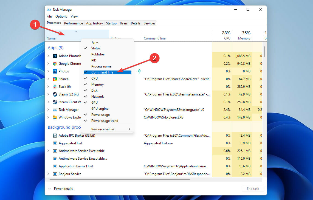Enable the PID column option
The height and width of the screenshot is (200, 313).
107,60
